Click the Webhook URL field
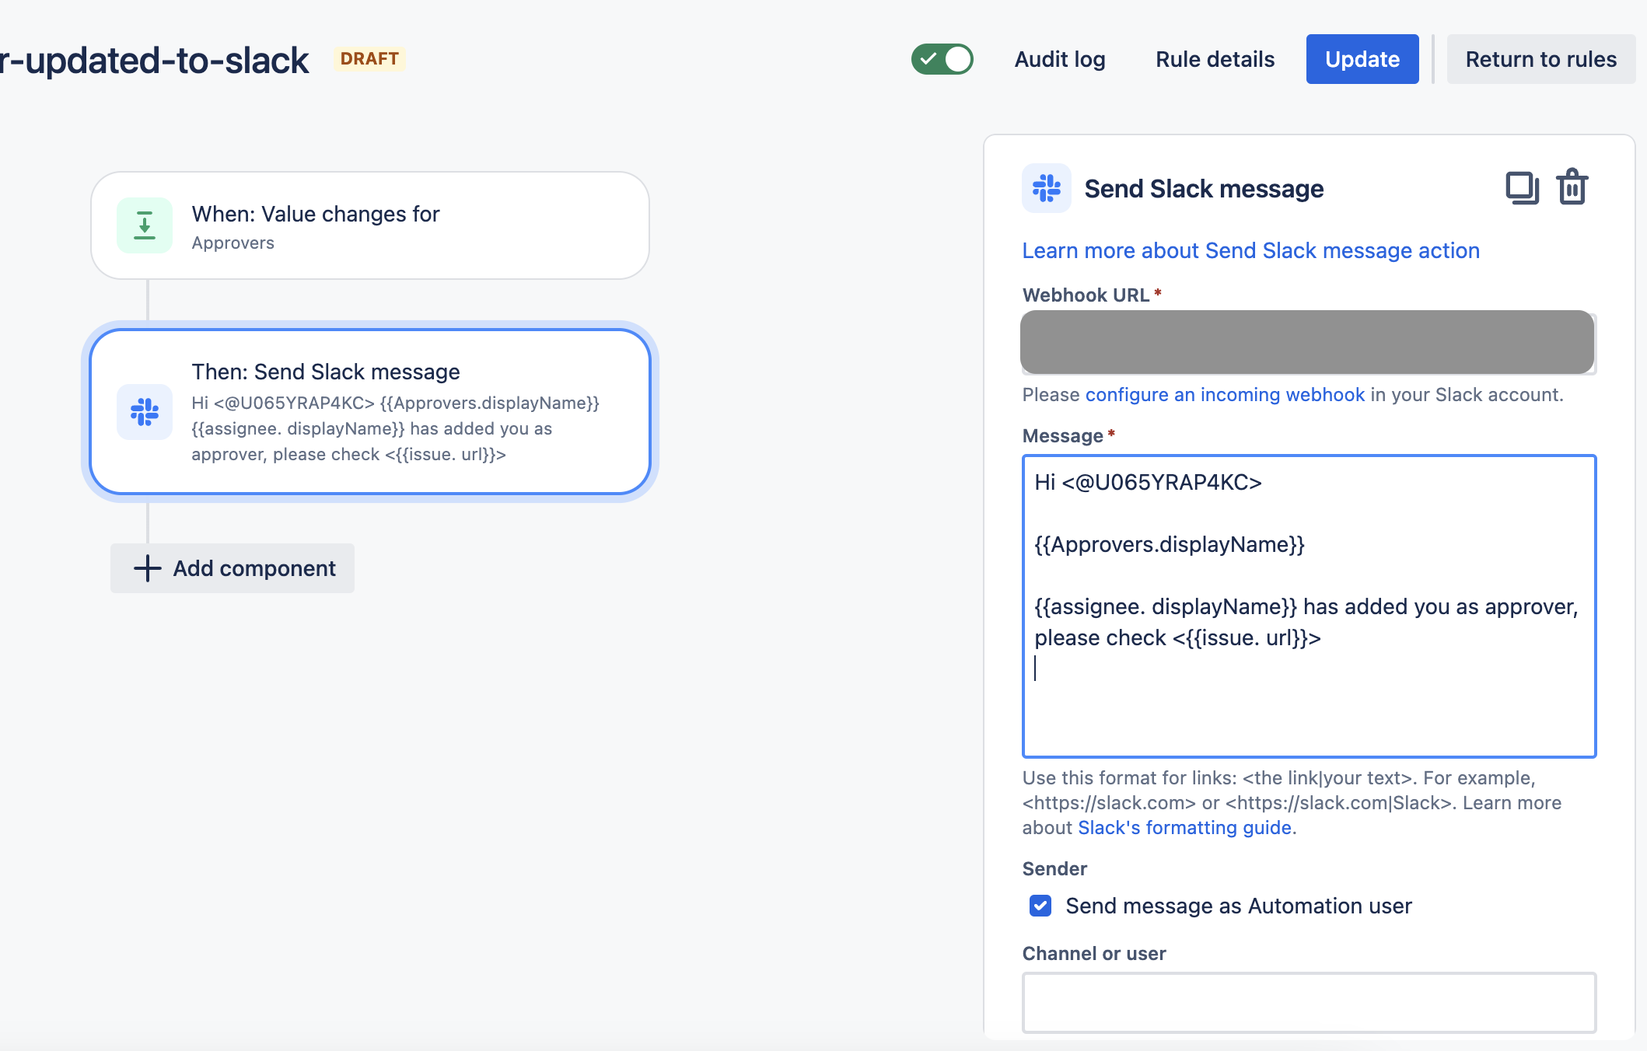Viewport: 1647px width, 1051px height. (1308, 342)
